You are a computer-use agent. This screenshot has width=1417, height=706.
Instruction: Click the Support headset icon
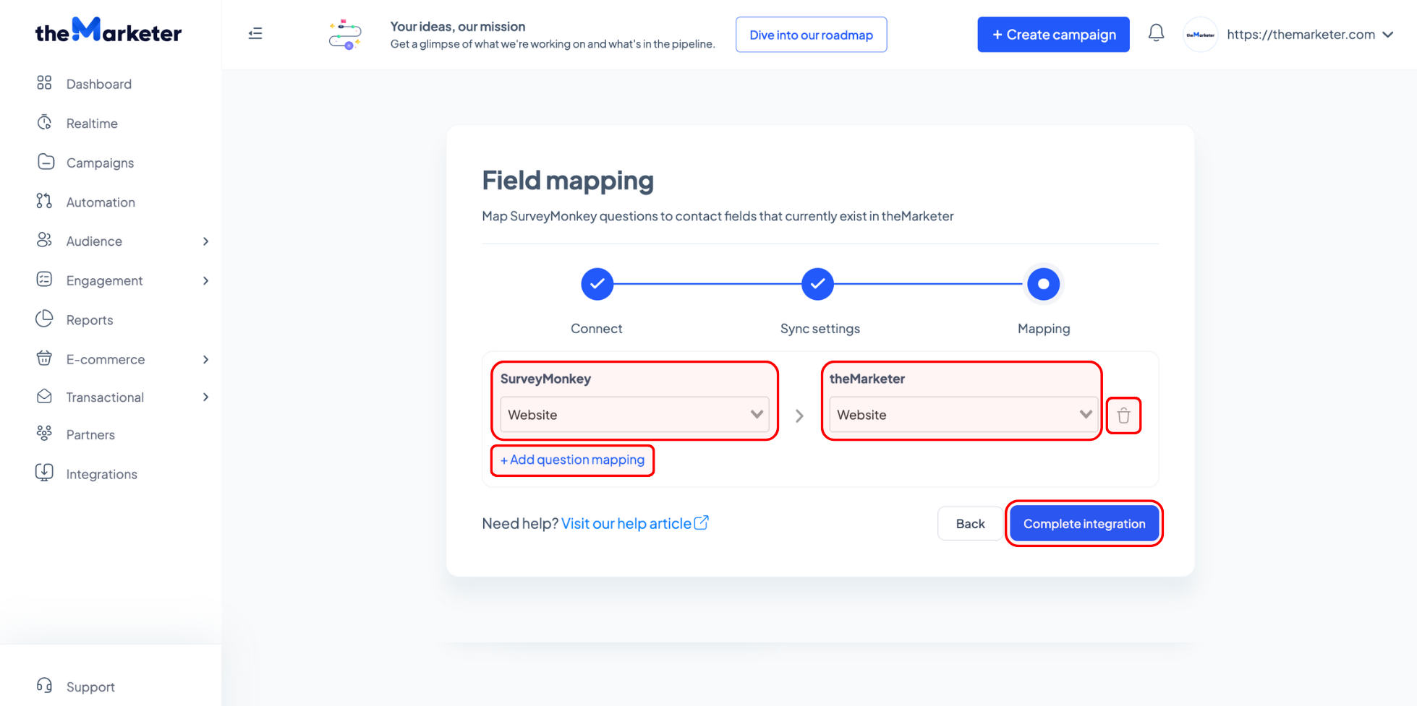coord(44,685)
